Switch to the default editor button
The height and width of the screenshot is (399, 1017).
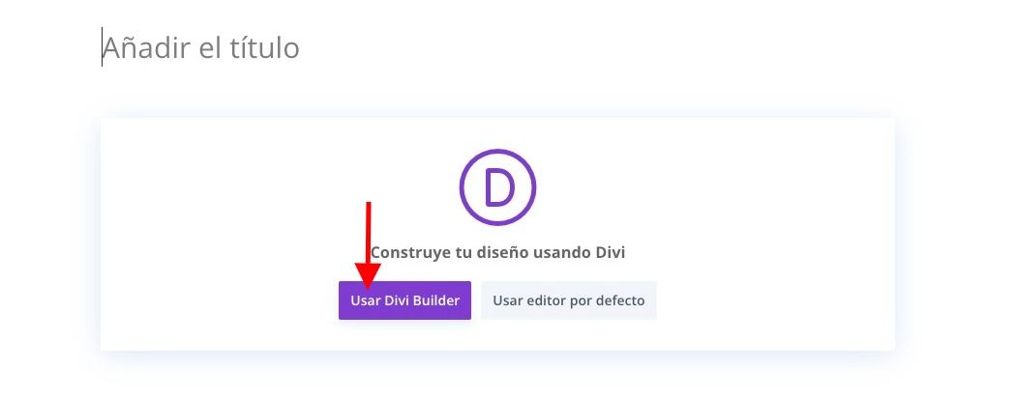[x=569, y=300]
